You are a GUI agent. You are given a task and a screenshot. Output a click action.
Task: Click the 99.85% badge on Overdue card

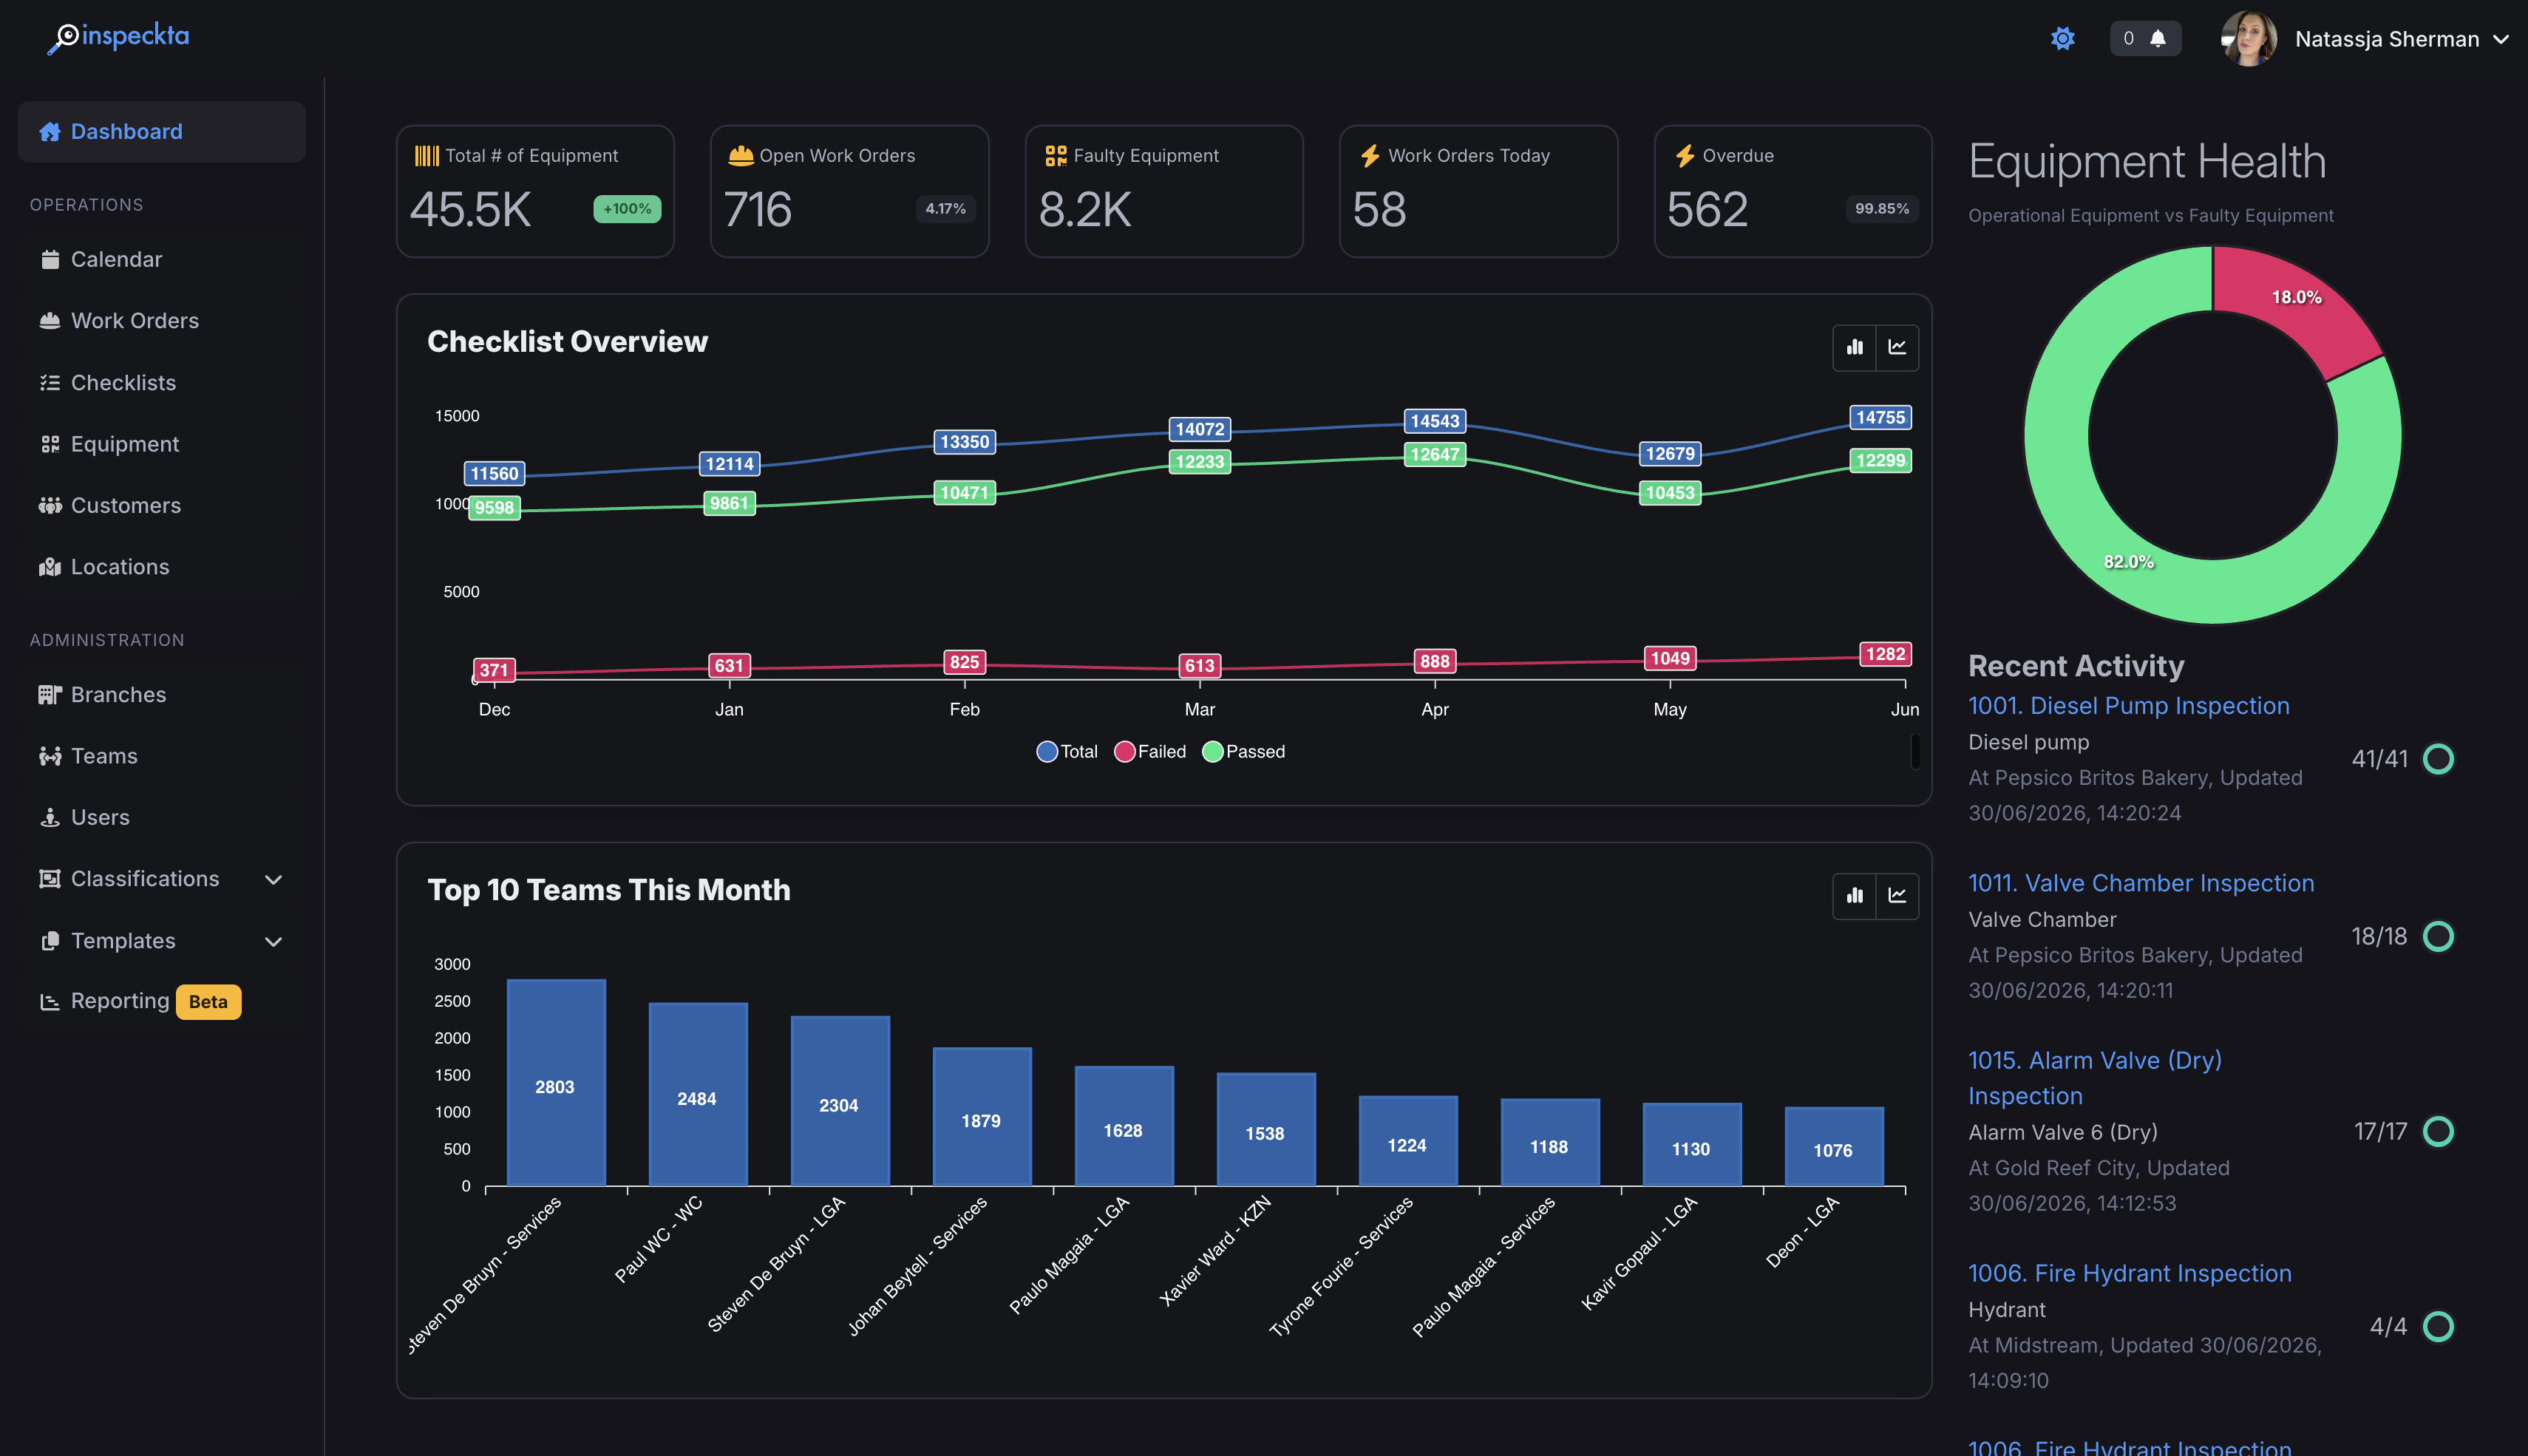click(1881, 209)
